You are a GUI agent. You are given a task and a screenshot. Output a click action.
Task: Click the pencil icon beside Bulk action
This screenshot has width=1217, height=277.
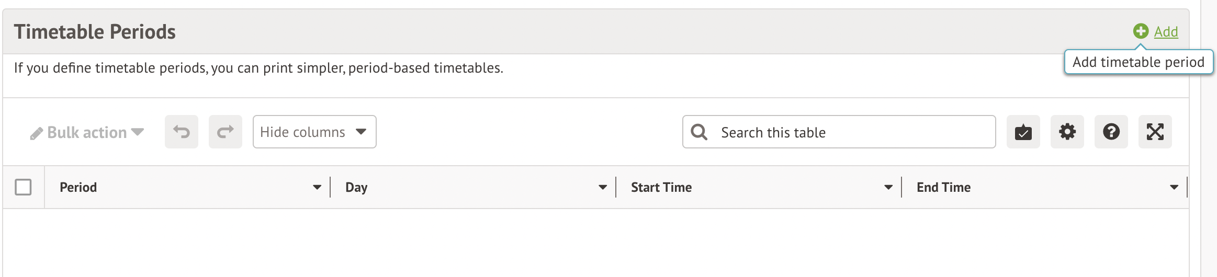(x=36, y=133)
